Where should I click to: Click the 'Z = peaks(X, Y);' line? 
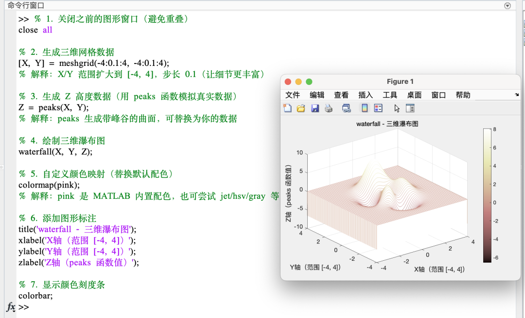click(x=53, y=108)
